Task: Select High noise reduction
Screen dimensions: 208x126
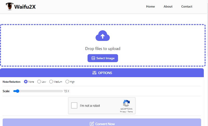Action: coord(67,82)
